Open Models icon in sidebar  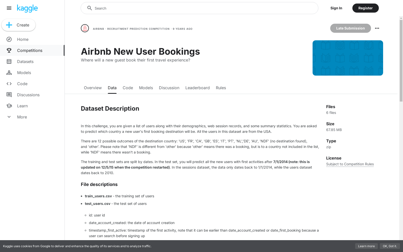coord(9,73)
